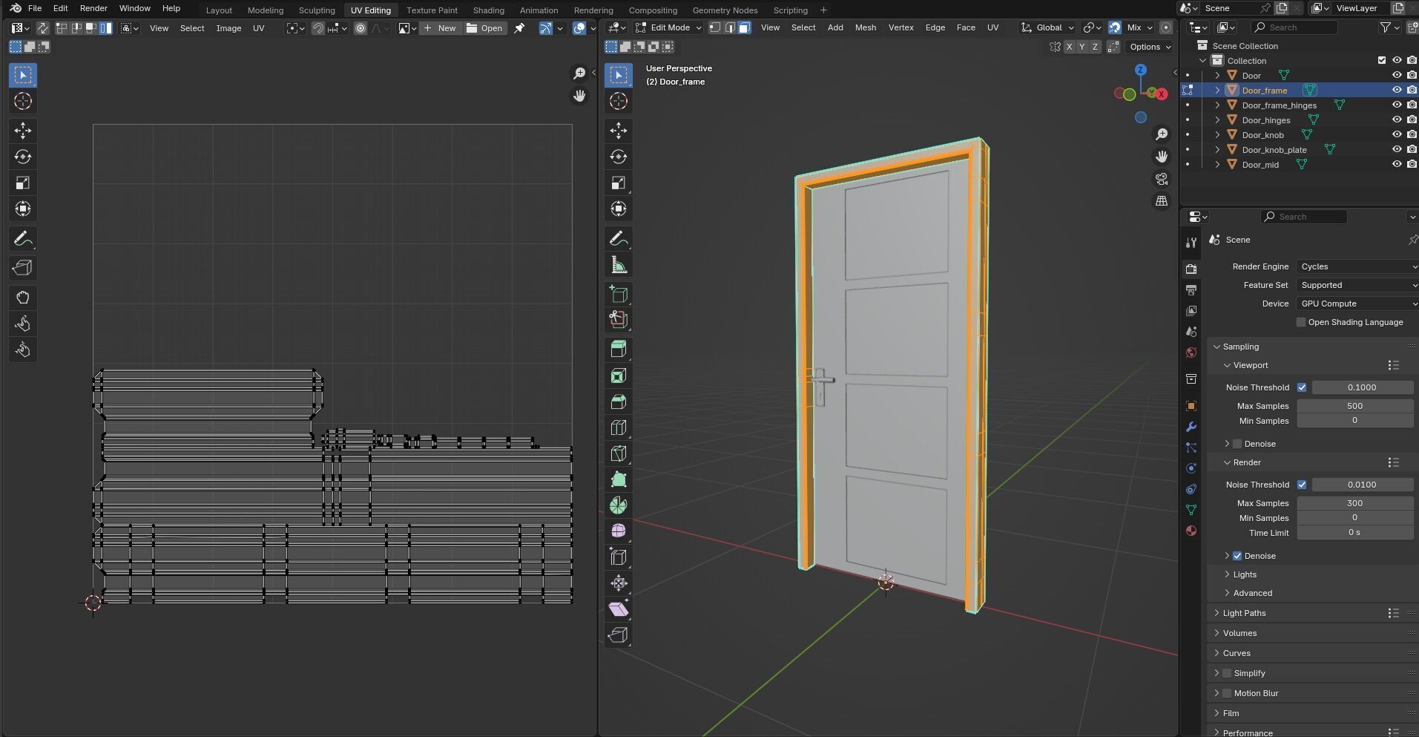
Task: Expand the Volumes panel
Action: (1239, 633)
